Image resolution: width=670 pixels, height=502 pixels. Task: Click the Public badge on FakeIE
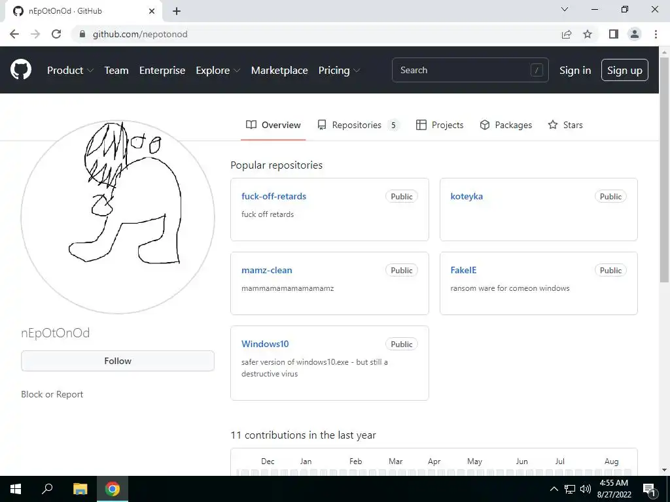tap(610, 270)
